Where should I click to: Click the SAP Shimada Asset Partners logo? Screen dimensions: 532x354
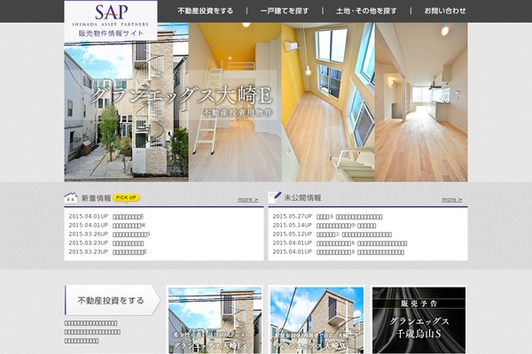(x=111, y=20)
